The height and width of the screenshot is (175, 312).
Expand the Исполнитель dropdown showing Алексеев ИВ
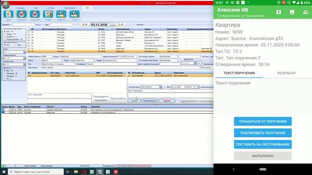coord(160,87)
